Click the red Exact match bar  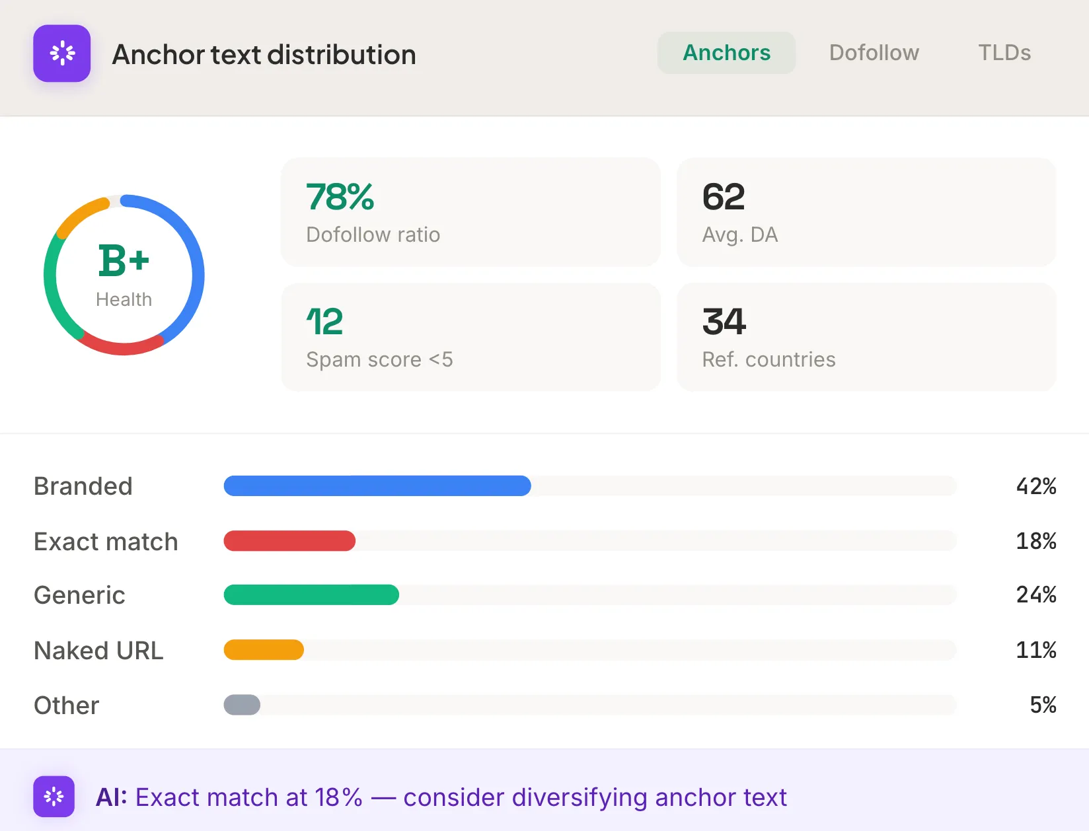(x=289, y=541)
